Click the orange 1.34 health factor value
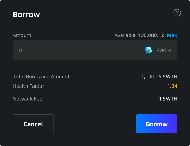The width and height of the screenshot is (190, 146). pyautogui.click(x=172, y=86)
